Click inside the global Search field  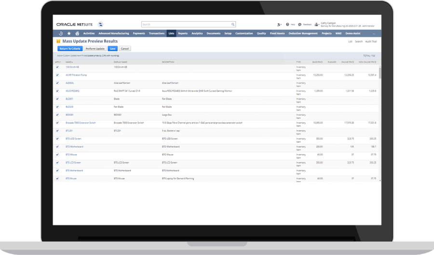coord(189,24)
